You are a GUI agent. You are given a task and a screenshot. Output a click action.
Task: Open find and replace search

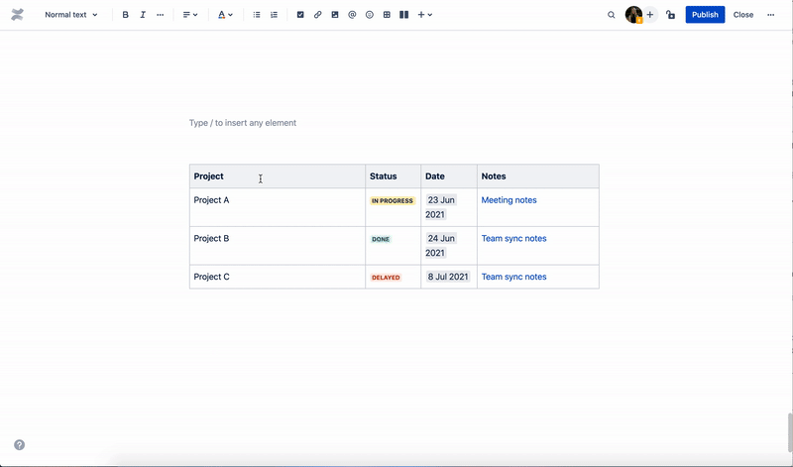pyautogui.click(x=611, y=15)
